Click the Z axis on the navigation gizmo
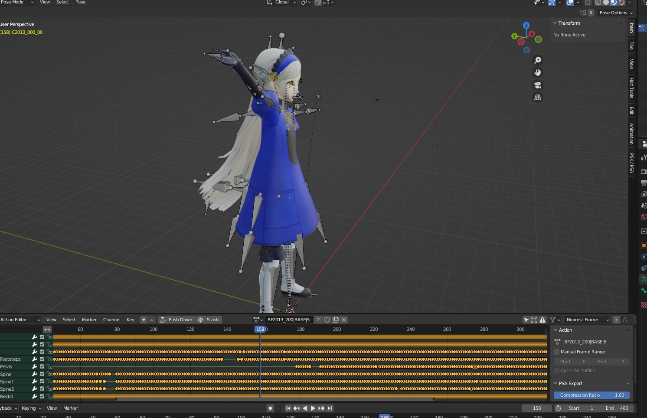647x418 pixels. (526, 26)
